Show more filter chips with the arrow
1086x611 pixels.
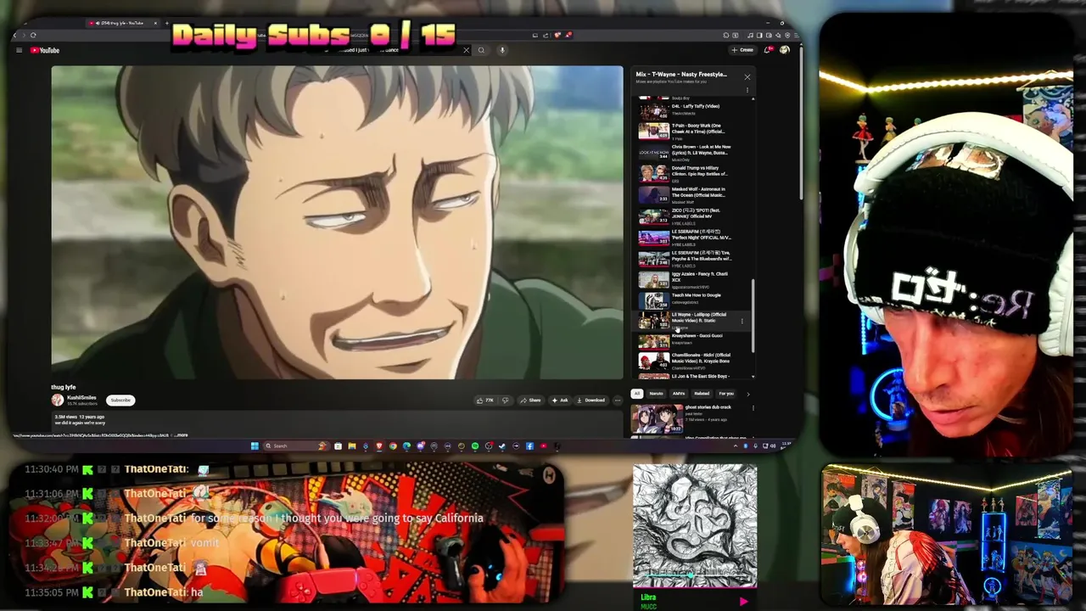[x=747, y=394]
